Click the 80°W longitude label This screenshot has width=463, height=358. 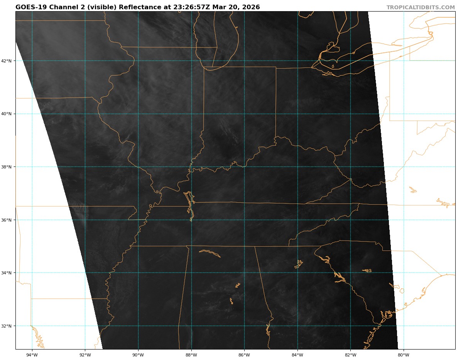404,355
